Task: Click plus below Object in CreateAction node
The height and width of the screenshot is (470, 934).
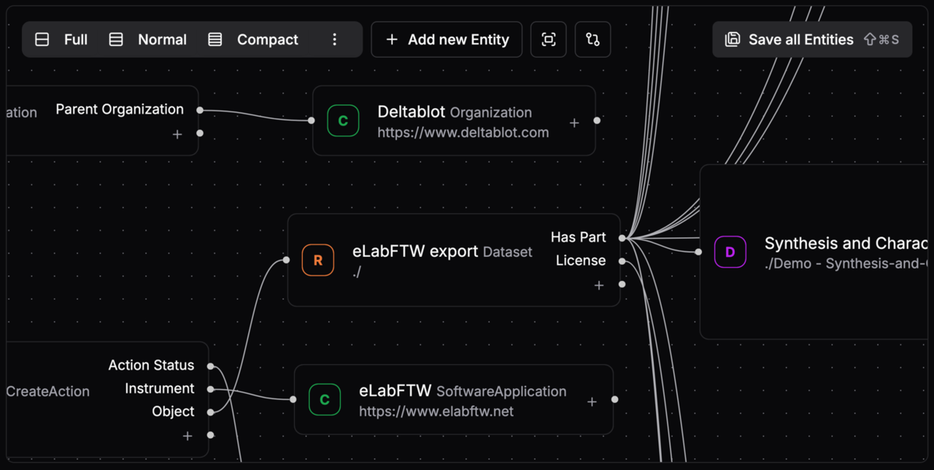Action: tap(188, 436)
